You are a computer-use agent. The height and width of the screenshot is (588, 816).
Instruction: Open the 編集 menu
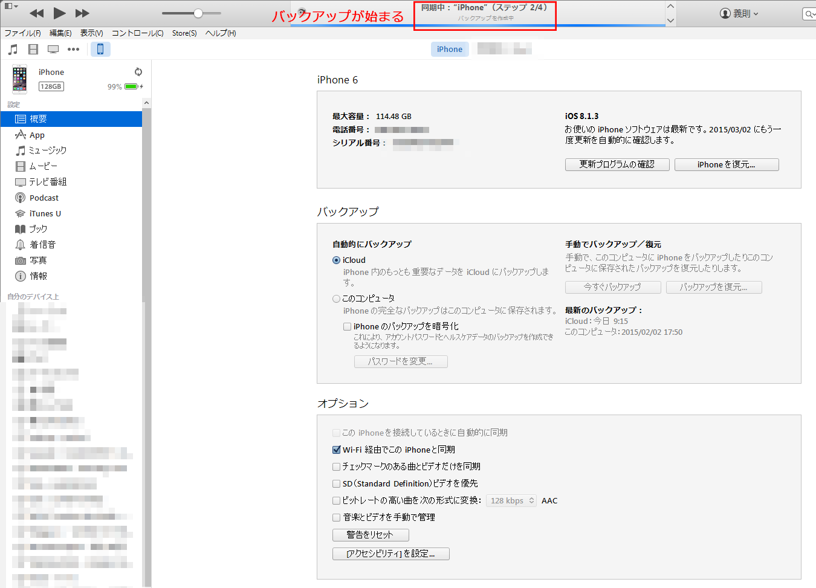[x=60, y=33]
